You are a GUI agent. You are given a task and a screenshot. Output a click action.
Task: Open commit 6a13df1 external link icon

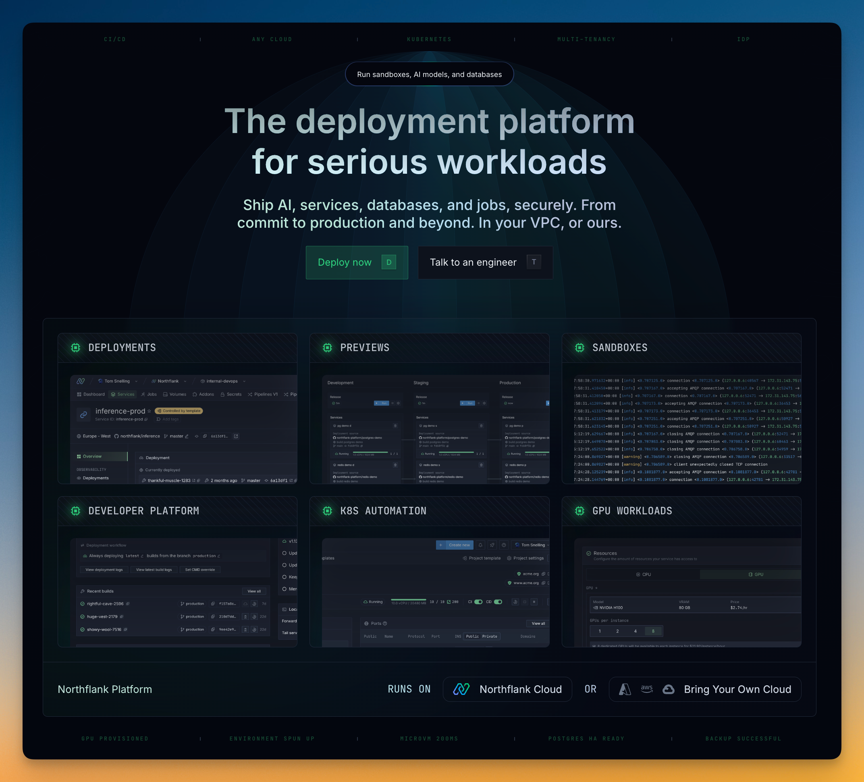[236, 437]
